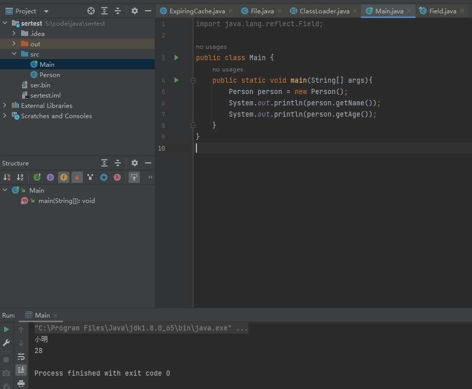Expand all in Structure panel
The image size is (472, 389).
[104, 163]
